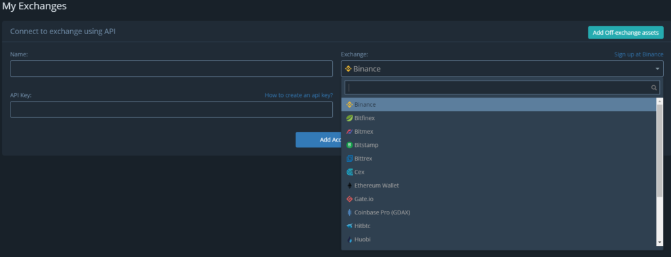This screenshot has height=257, width=671.
Task: Click the exchange list scrollbar thumb
Action: pos(659,151)
